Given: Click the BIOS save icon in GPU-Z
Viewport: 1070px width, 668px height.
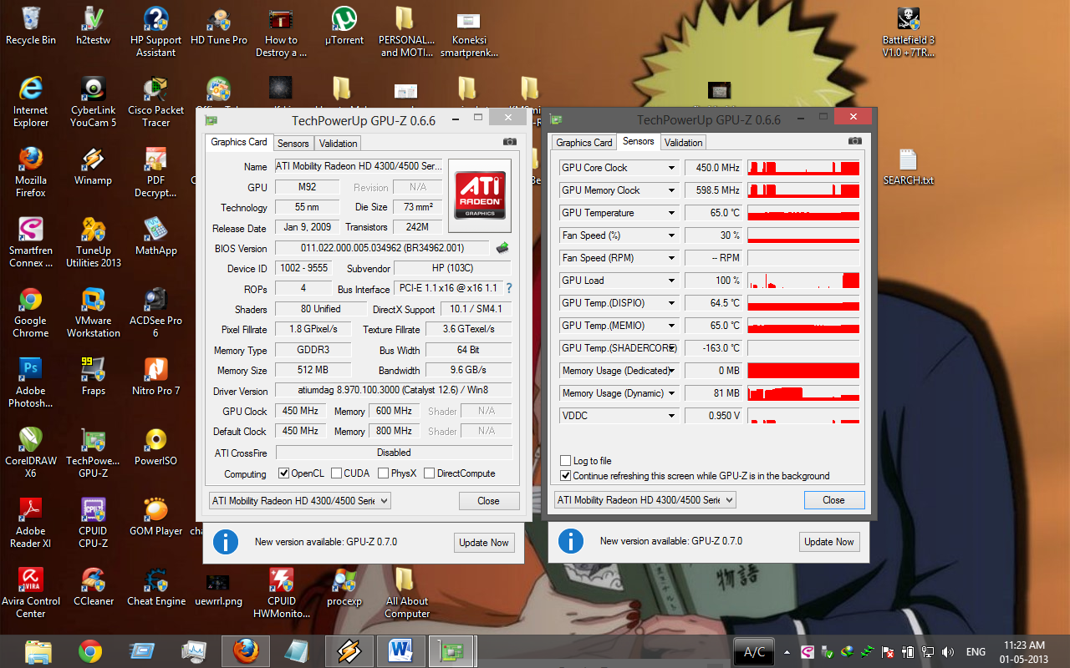Looking at the screenshot, I should pyautogui.click(x=502, y=247).
